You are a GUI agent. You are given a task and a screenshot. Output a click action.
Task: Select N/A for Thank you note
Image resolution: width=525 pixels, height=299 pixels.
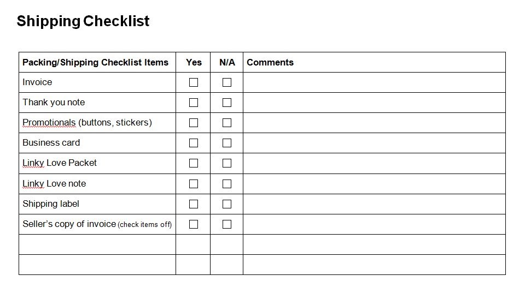point(227,103)
